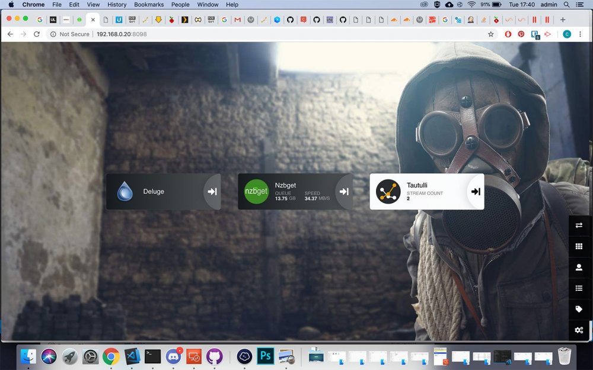The height and width of the screenshot is (370, 593).
Task: Click the Tautulli logo icon
Action: point(388,191)
